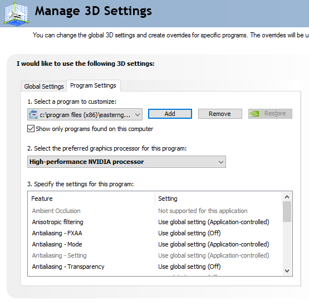Screen dimensions: 309x305
Task: Toggle Show only programs found on this computer
Action: (31, 129)
